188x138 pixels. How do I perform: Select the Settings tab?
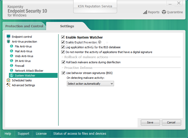point(67,26)
